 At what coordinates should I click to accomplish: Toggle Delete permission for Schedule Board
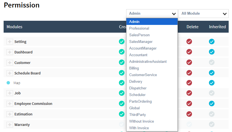[x=189, y=73]
